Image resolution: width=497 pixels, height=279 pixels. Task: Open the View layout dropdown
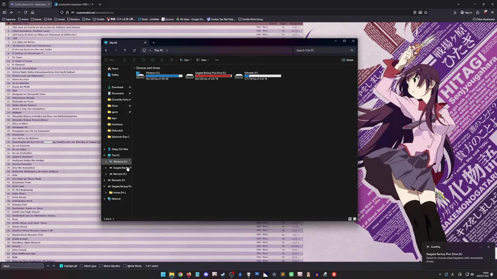[x=202, y=60]
